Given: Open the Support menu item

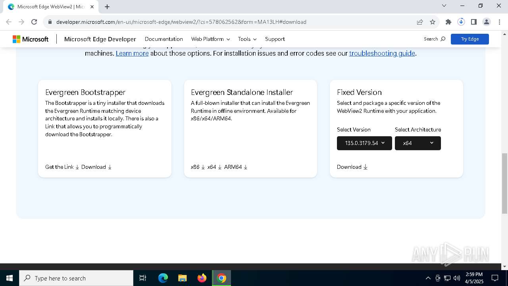Looking at the screenshot, I should pos(275,39).
